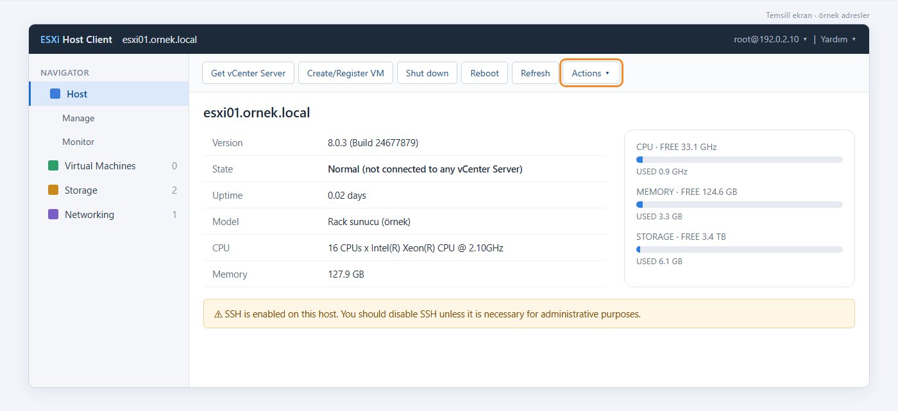Click the CPU FREE 33.1 GHz label

coord(677,147)
